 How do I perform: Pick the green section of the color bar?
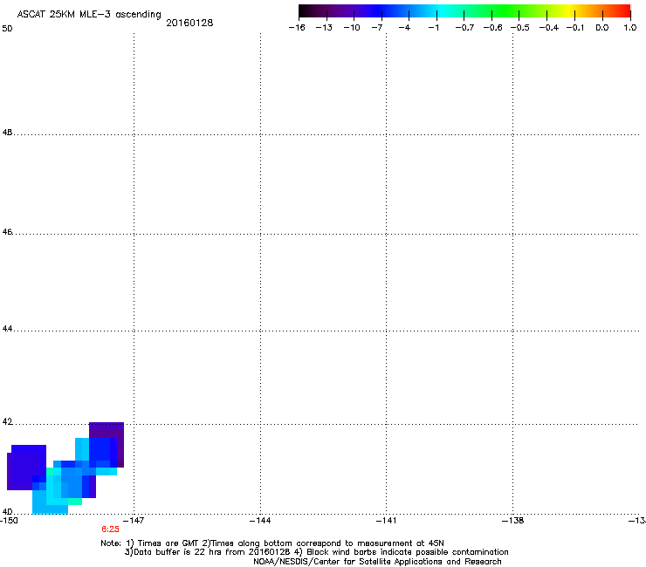(x=505, y=11)
